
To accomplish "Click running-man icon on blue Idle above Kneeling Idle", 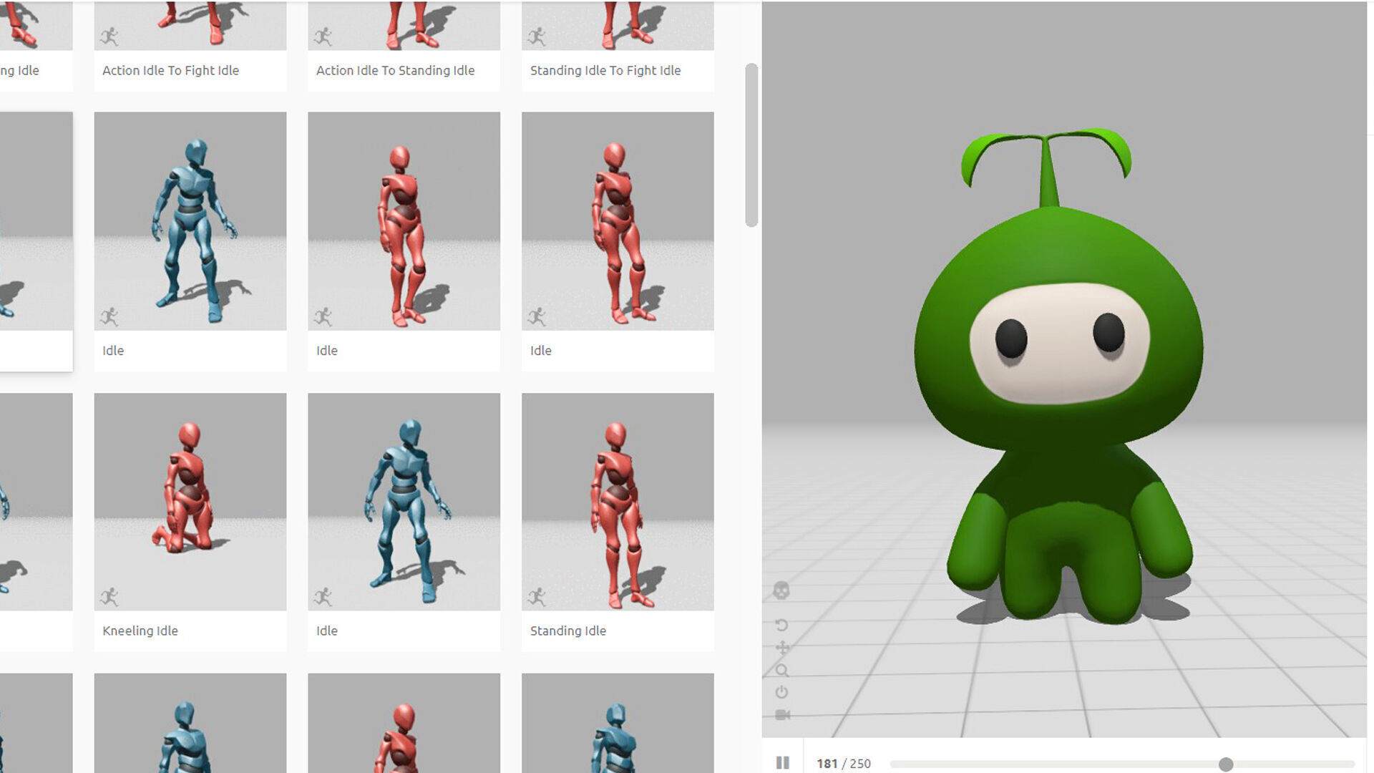I will pyautogui.click(x=109, y=316).
